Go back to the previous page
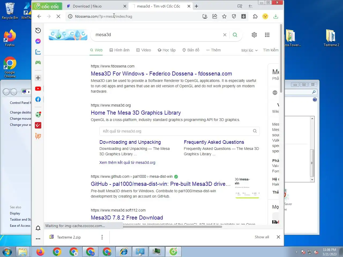Viewport: 343px width, 257px height. [39, 16]
